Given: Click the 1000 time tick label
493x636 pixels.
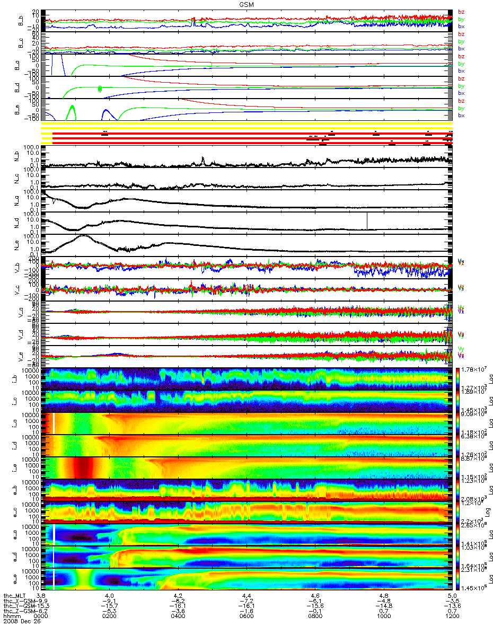Looking at the screenshot, I should click(x=383, y=616).
